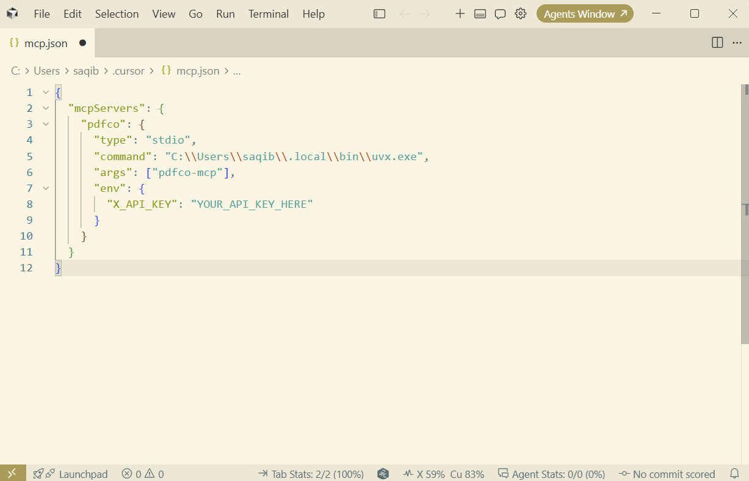Viewport: 749px width, 481px height.
Task: Open the Run menu
Action: click(x=225, y=13)
